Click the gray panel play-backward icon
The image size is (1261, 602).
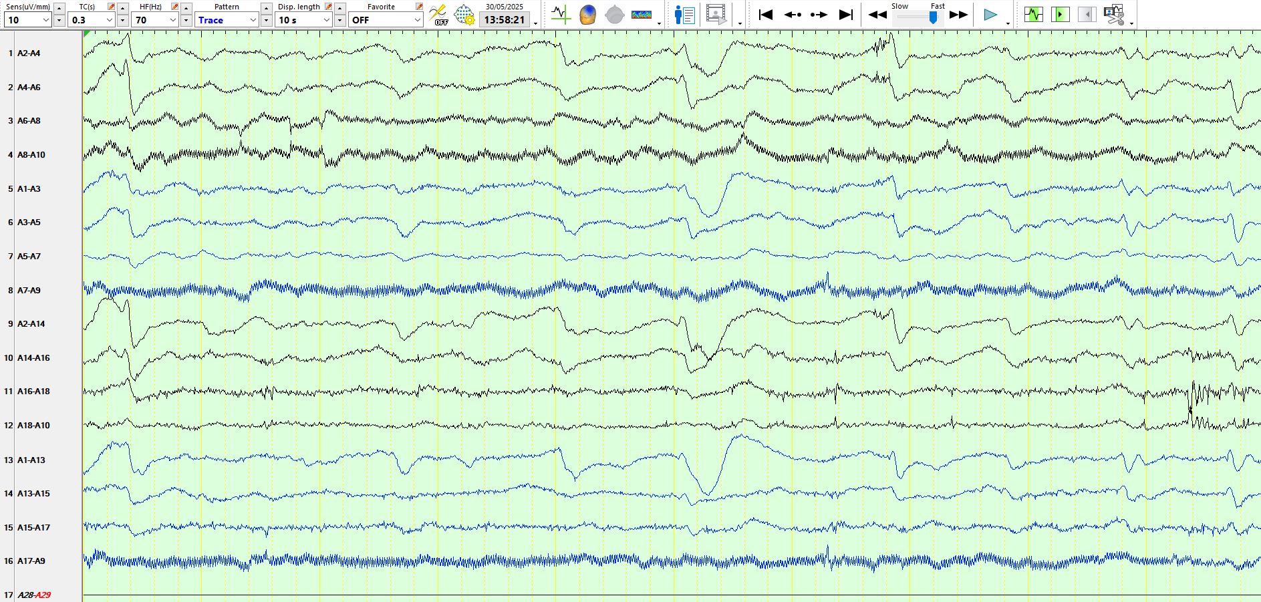click(x=1087, y=14)
